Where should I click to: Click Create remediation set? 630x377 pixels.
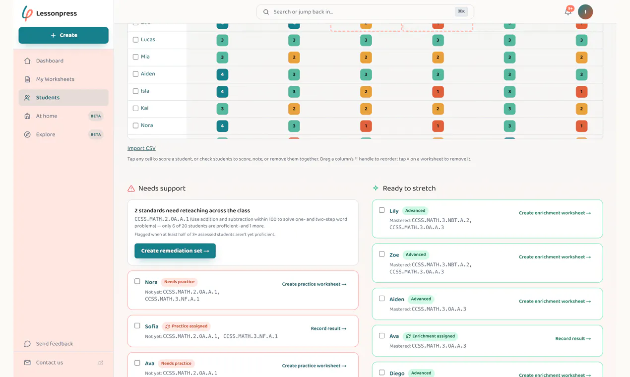tap(175, 251)
